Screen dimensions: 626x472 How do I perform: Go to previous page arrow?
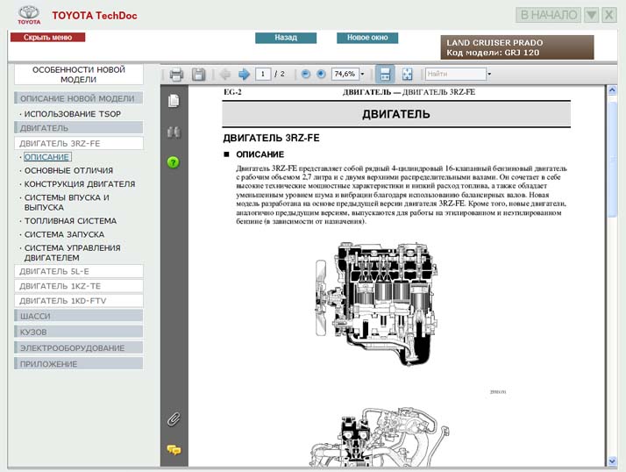225,74
